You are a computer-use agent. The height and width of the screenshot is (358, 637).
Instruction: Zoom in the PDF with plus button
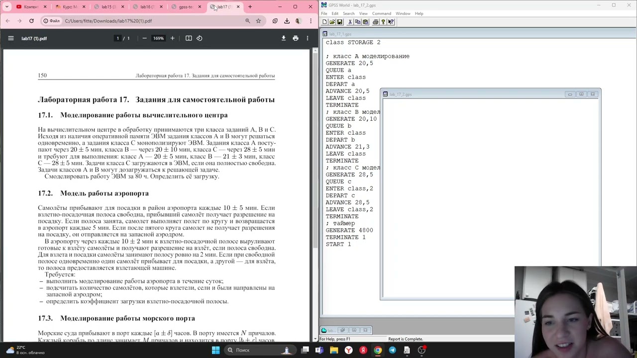click(x=172, y=38)
